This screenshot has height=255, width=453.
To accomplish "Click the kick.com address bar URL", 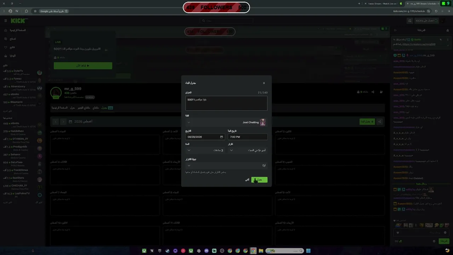I will click(x=409, y=11).
